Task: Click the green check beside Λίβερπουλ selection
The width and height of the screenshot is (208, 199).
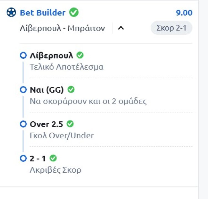Action: click(80, 55)
